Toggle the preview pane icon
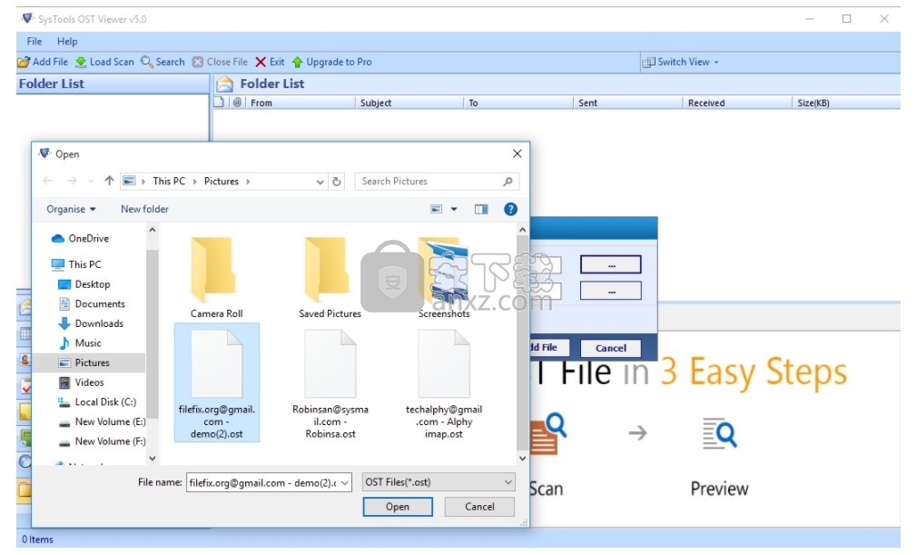917x555 pixels. (x=481, y=209)
